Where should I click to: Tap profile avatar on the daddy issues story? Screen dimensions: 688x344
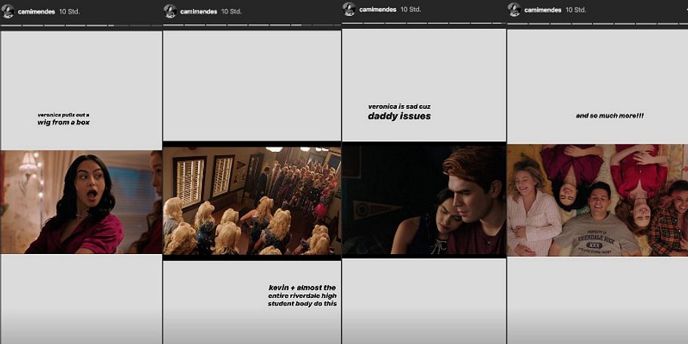[x=349, y=9]
